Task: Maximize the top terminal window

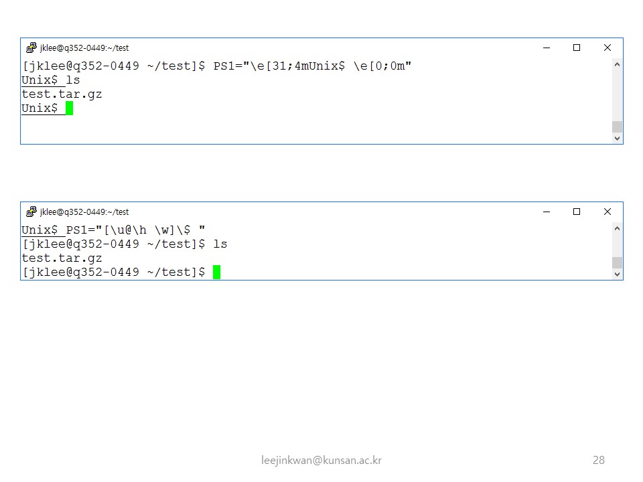Action: pos(577,48)
